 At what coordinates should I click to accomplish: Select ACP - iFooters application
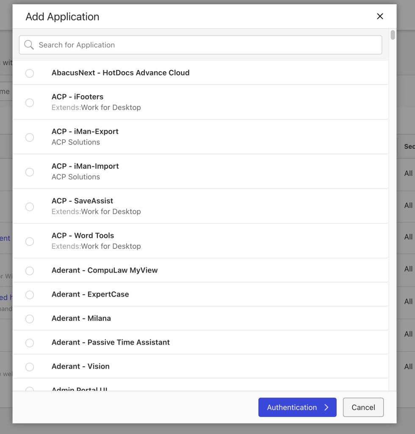tap(30, 103)
